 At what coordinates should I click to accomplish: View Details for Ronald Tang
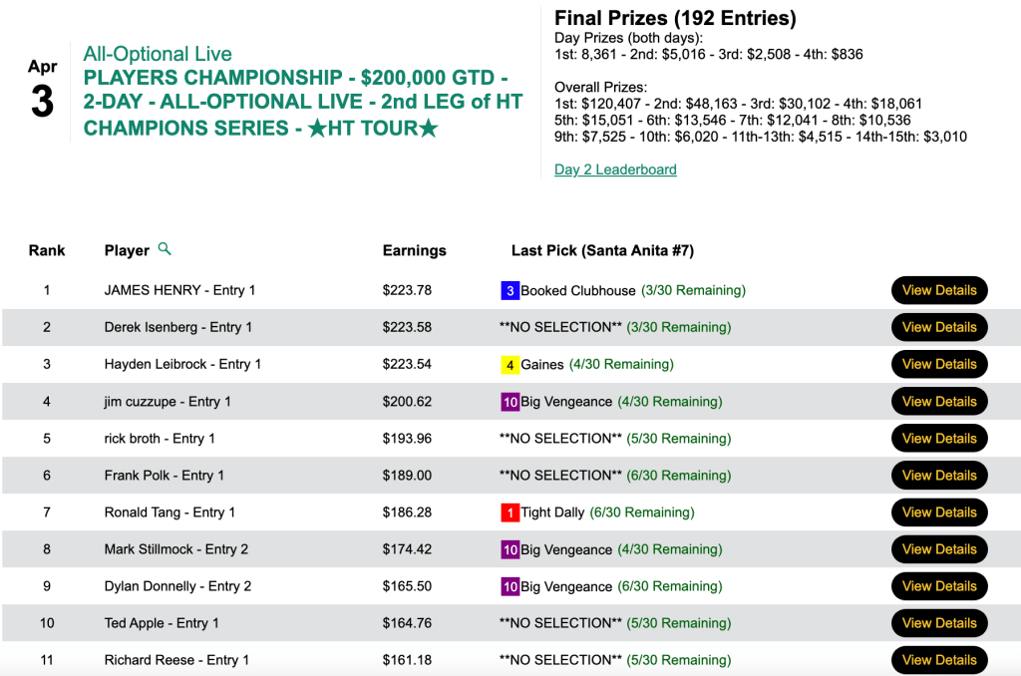coord(938,512)
